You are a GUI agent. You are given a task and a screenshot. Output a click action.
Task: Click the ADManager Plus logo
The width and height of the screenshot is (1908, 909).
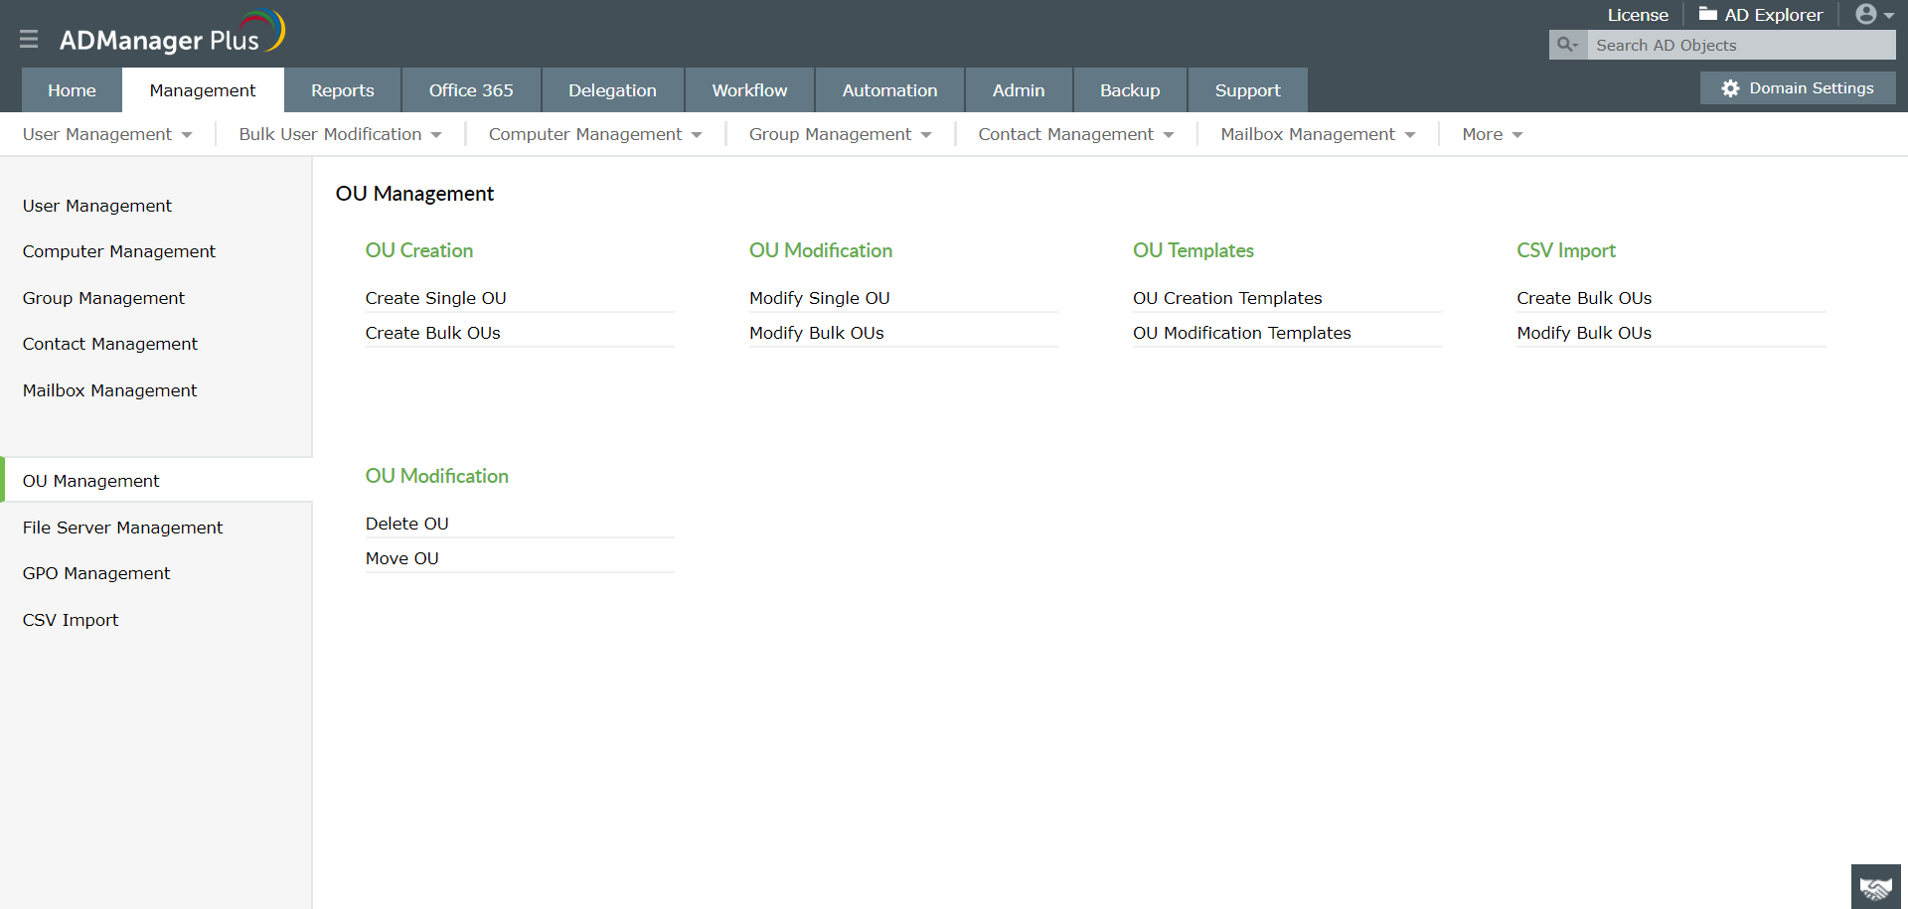172,34
